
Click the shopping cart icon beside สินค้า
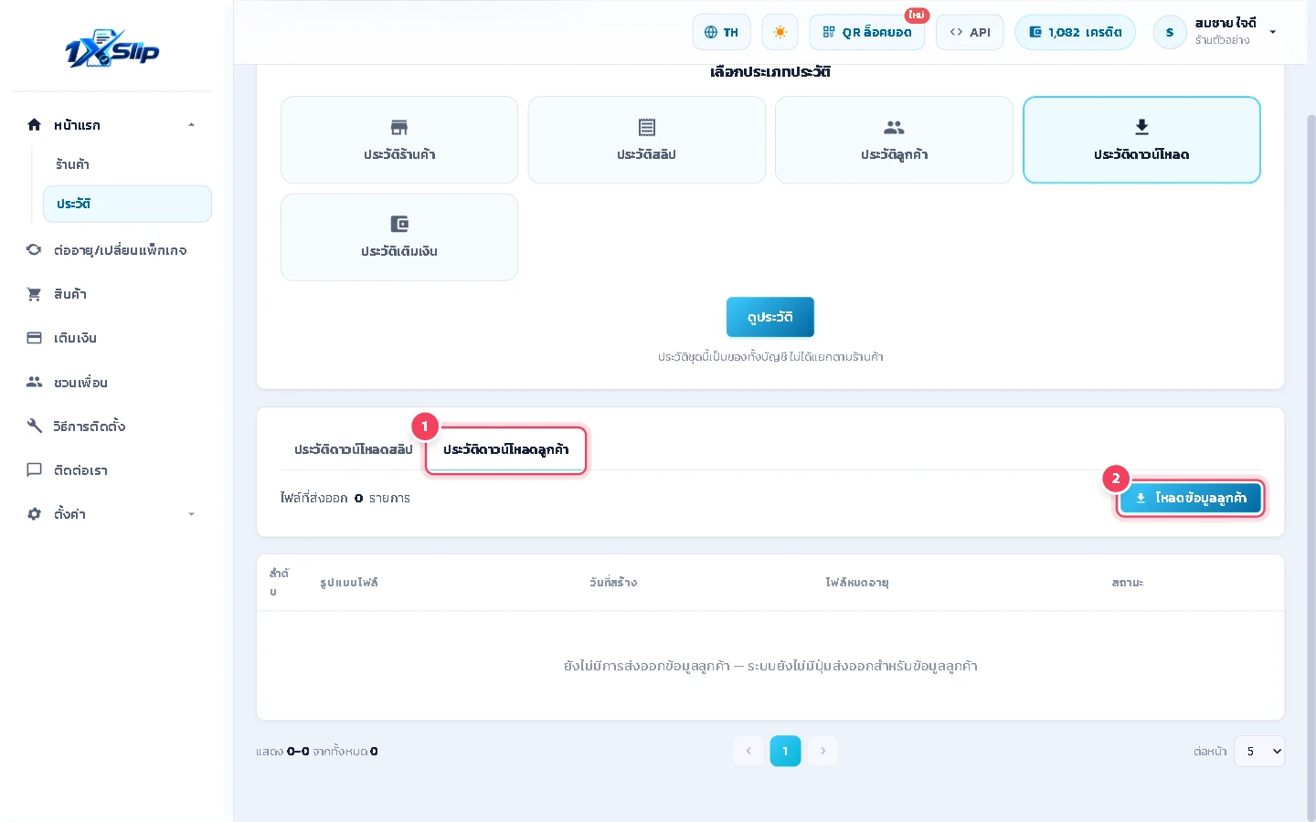(x=34, y=294)
